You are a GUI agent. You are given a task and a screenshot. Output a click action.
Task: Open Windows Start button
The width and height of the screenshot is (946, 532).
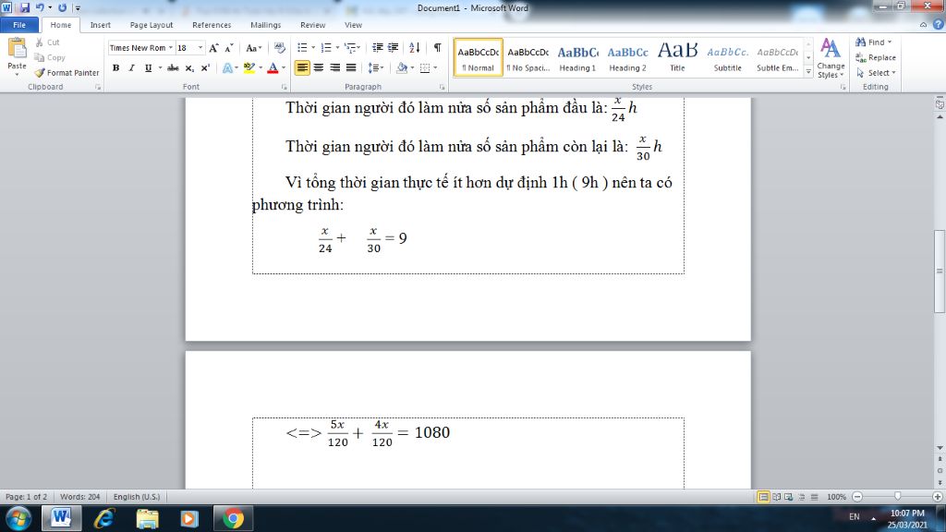coord(18,519)
